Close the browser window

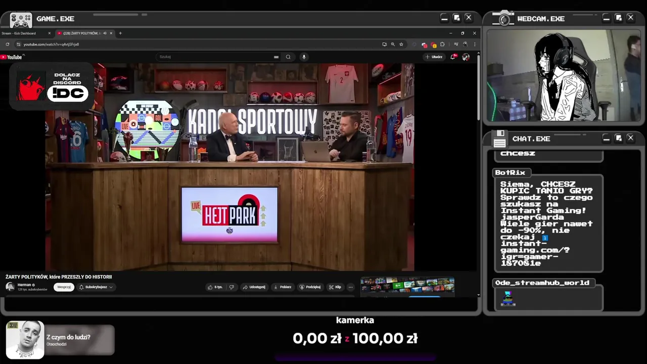coord(474,33)
